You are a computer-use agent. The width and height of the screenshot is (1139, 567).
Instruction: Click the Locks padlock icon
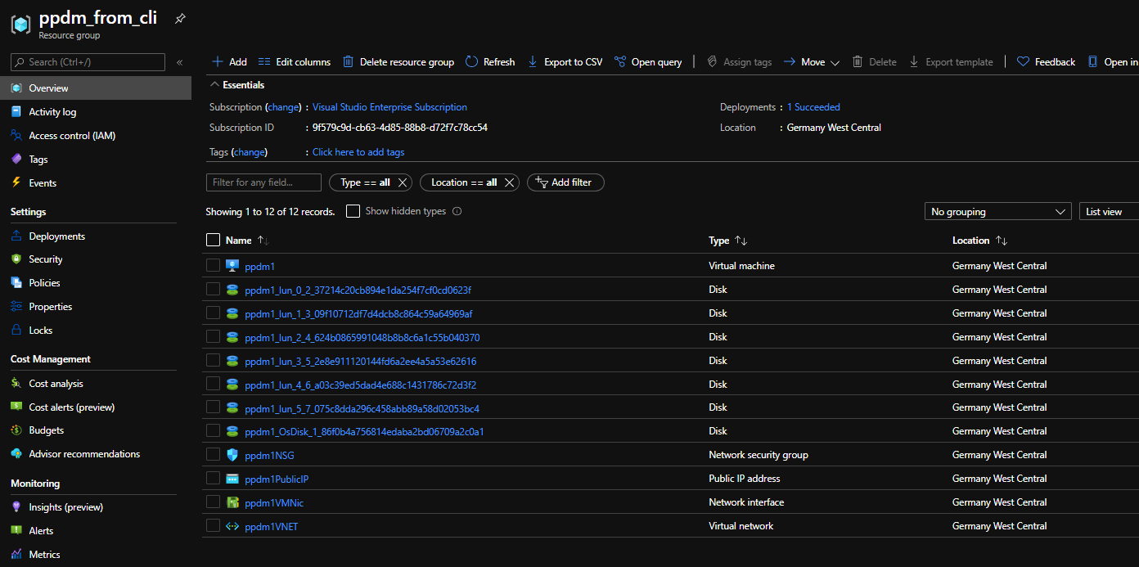[x=16, y=331]
